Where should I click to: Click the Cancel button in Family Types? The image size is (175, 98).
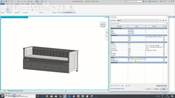pos(156,89)
